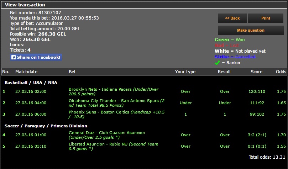Viewport: 288px width, 169px height.
Task: Click the Matchdate column header
Action: [26, 72]
